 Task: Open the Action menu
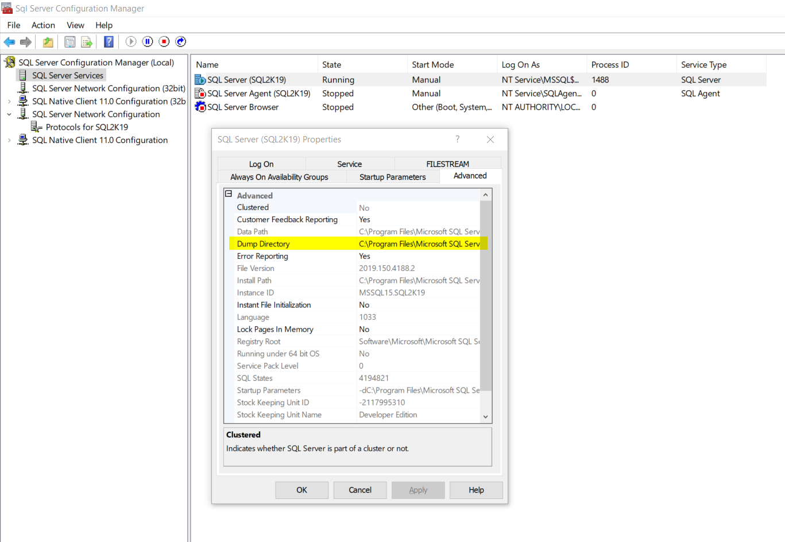43,25
